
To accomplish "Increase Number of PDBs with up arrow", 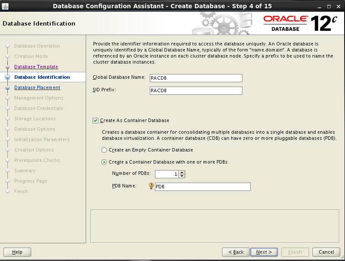I will click(x=182, y=172).
